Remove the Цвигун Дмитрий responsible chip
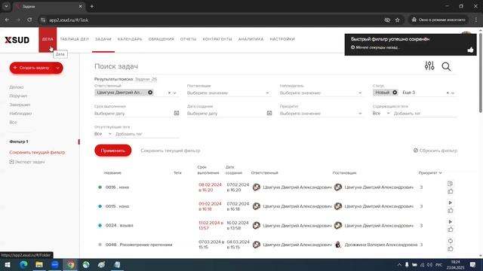The image size is (483, 271). [x=150, y=93]
